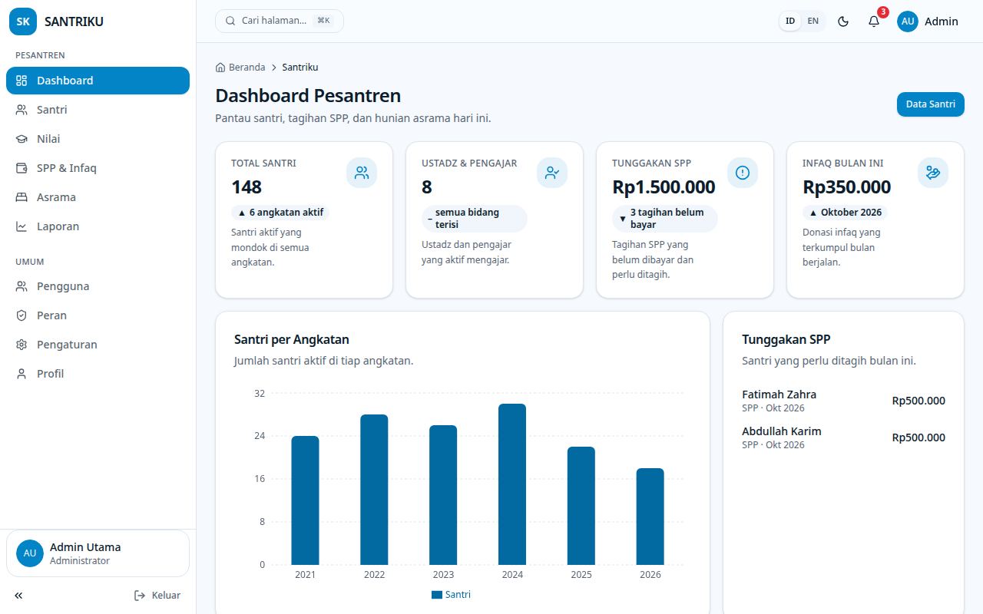Click the 3 tagihan belum bayar badge
The image size is (983, 614).
click(665, 219)
